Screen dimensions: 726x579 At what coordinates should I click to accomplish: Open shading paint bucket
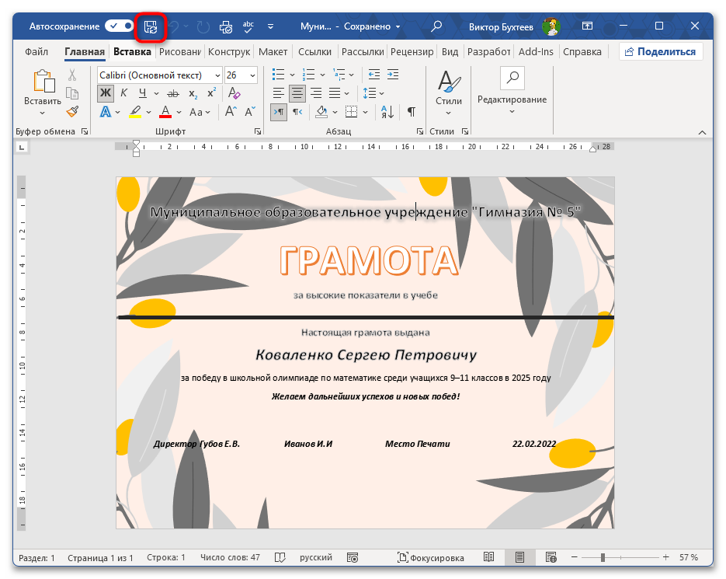321,112
